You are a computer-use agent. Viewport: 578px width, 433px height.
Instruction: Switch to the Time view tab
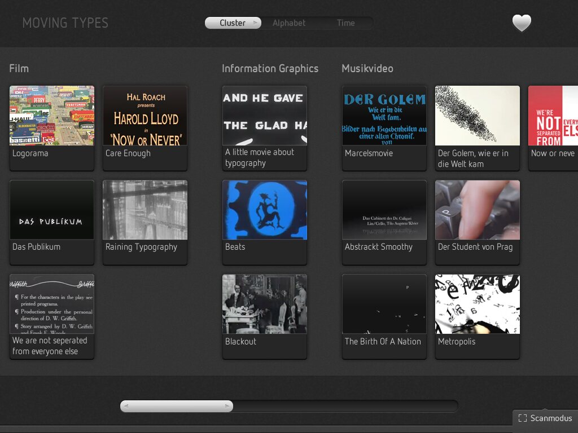(x=346, y=23)
